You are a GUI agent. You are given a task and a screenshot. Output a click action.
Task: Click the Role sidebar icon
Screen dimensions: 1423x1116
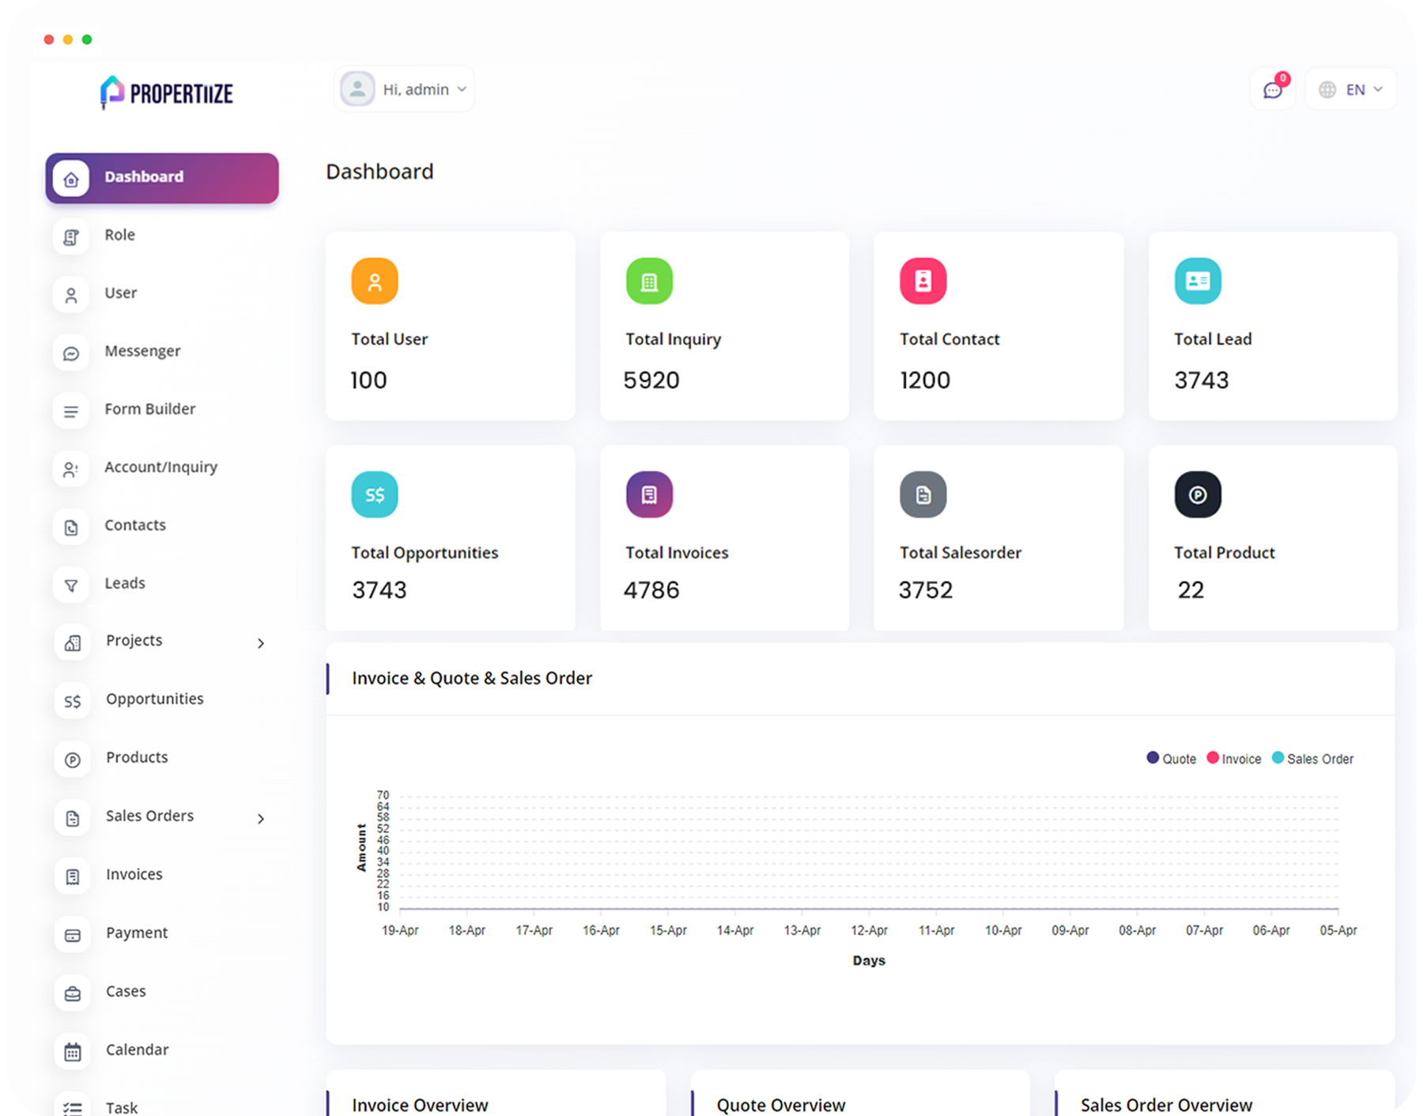(71, 236)
